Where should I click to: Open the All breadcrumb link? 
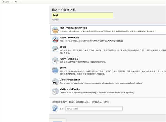[x=16, y=2]
